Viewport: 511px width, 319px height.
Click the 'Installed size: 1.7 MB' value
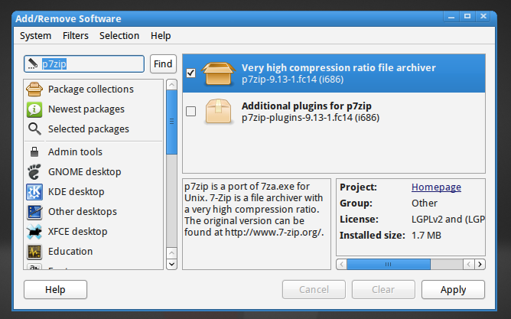pos(426,236)
